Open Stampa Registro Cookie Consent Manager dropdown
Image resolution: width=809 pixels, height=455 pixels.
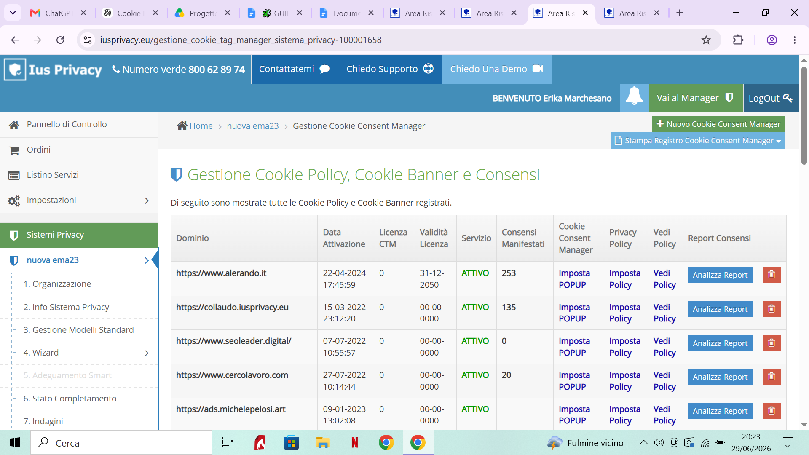coord(698,141)
